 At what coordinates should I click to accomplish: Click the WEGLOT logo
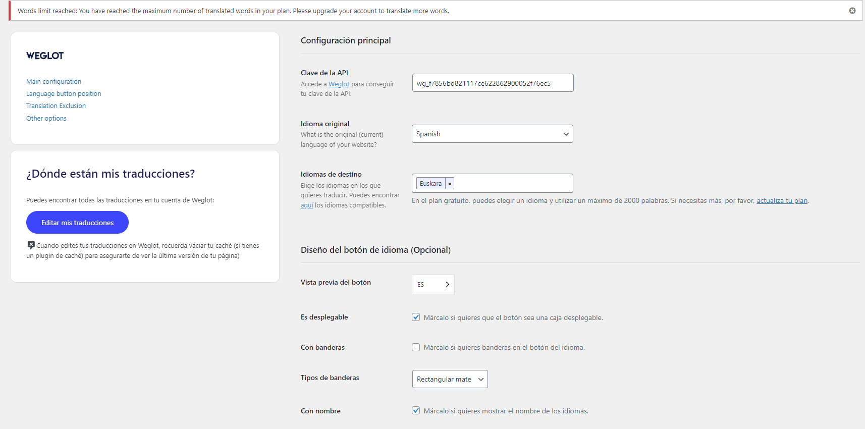tap(45, 56)
